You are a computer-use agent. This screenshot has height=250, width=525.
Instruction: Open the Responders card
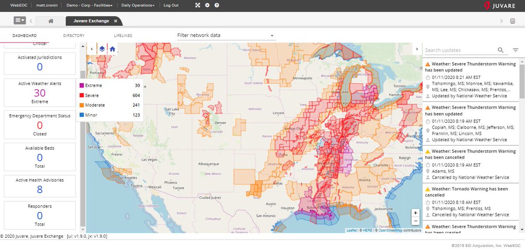coord(40,215)
